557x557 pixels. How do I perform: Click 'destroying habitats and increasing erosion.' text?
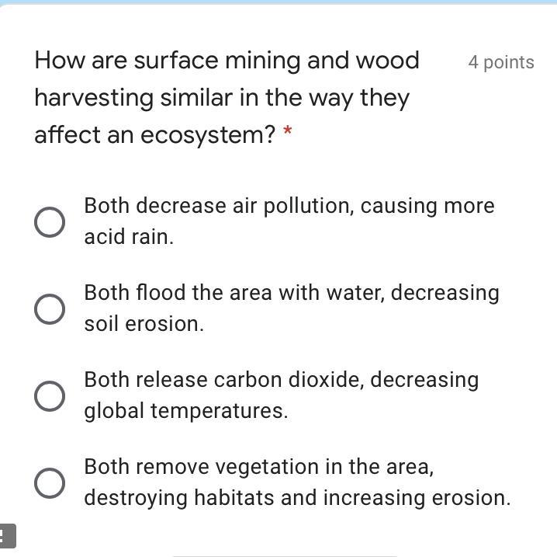297,498
